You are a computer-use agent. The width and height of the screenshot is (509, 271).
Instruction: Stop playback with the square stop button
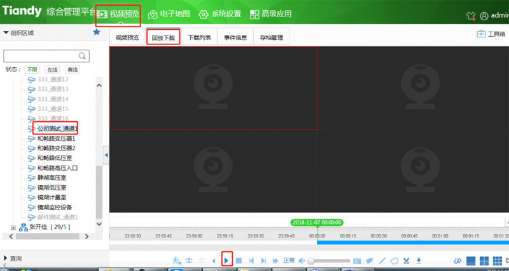pyautogui.click(x=239, y=260)
